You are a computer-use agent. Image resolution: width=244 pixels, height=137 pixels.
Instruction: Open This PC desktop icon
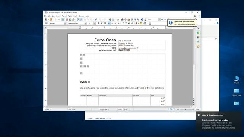(x=236, y=80)
